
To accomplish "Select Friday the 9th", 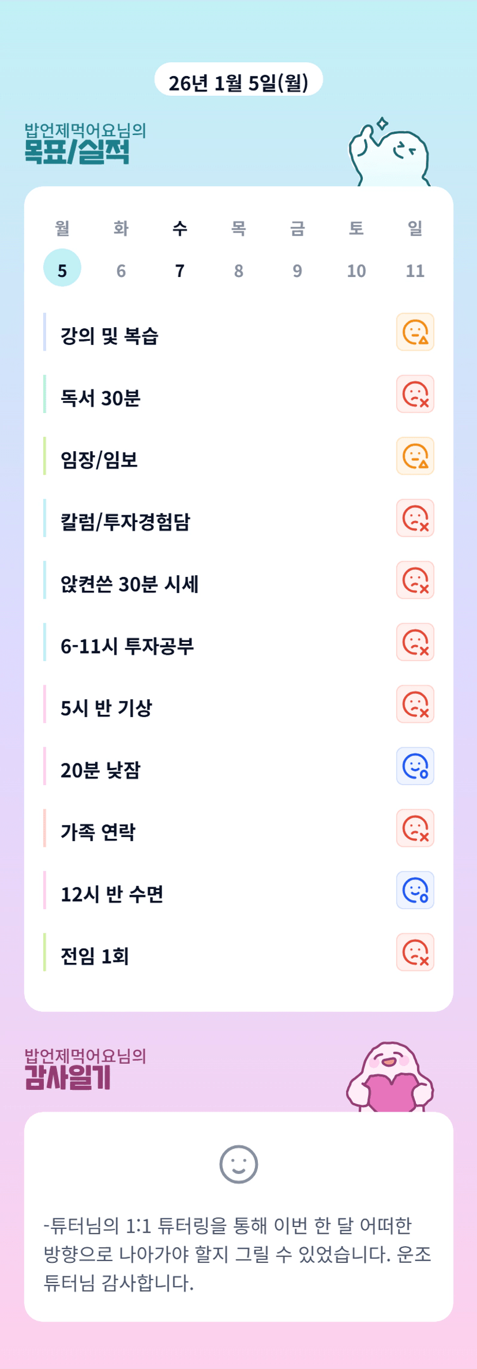I will 297,270.
